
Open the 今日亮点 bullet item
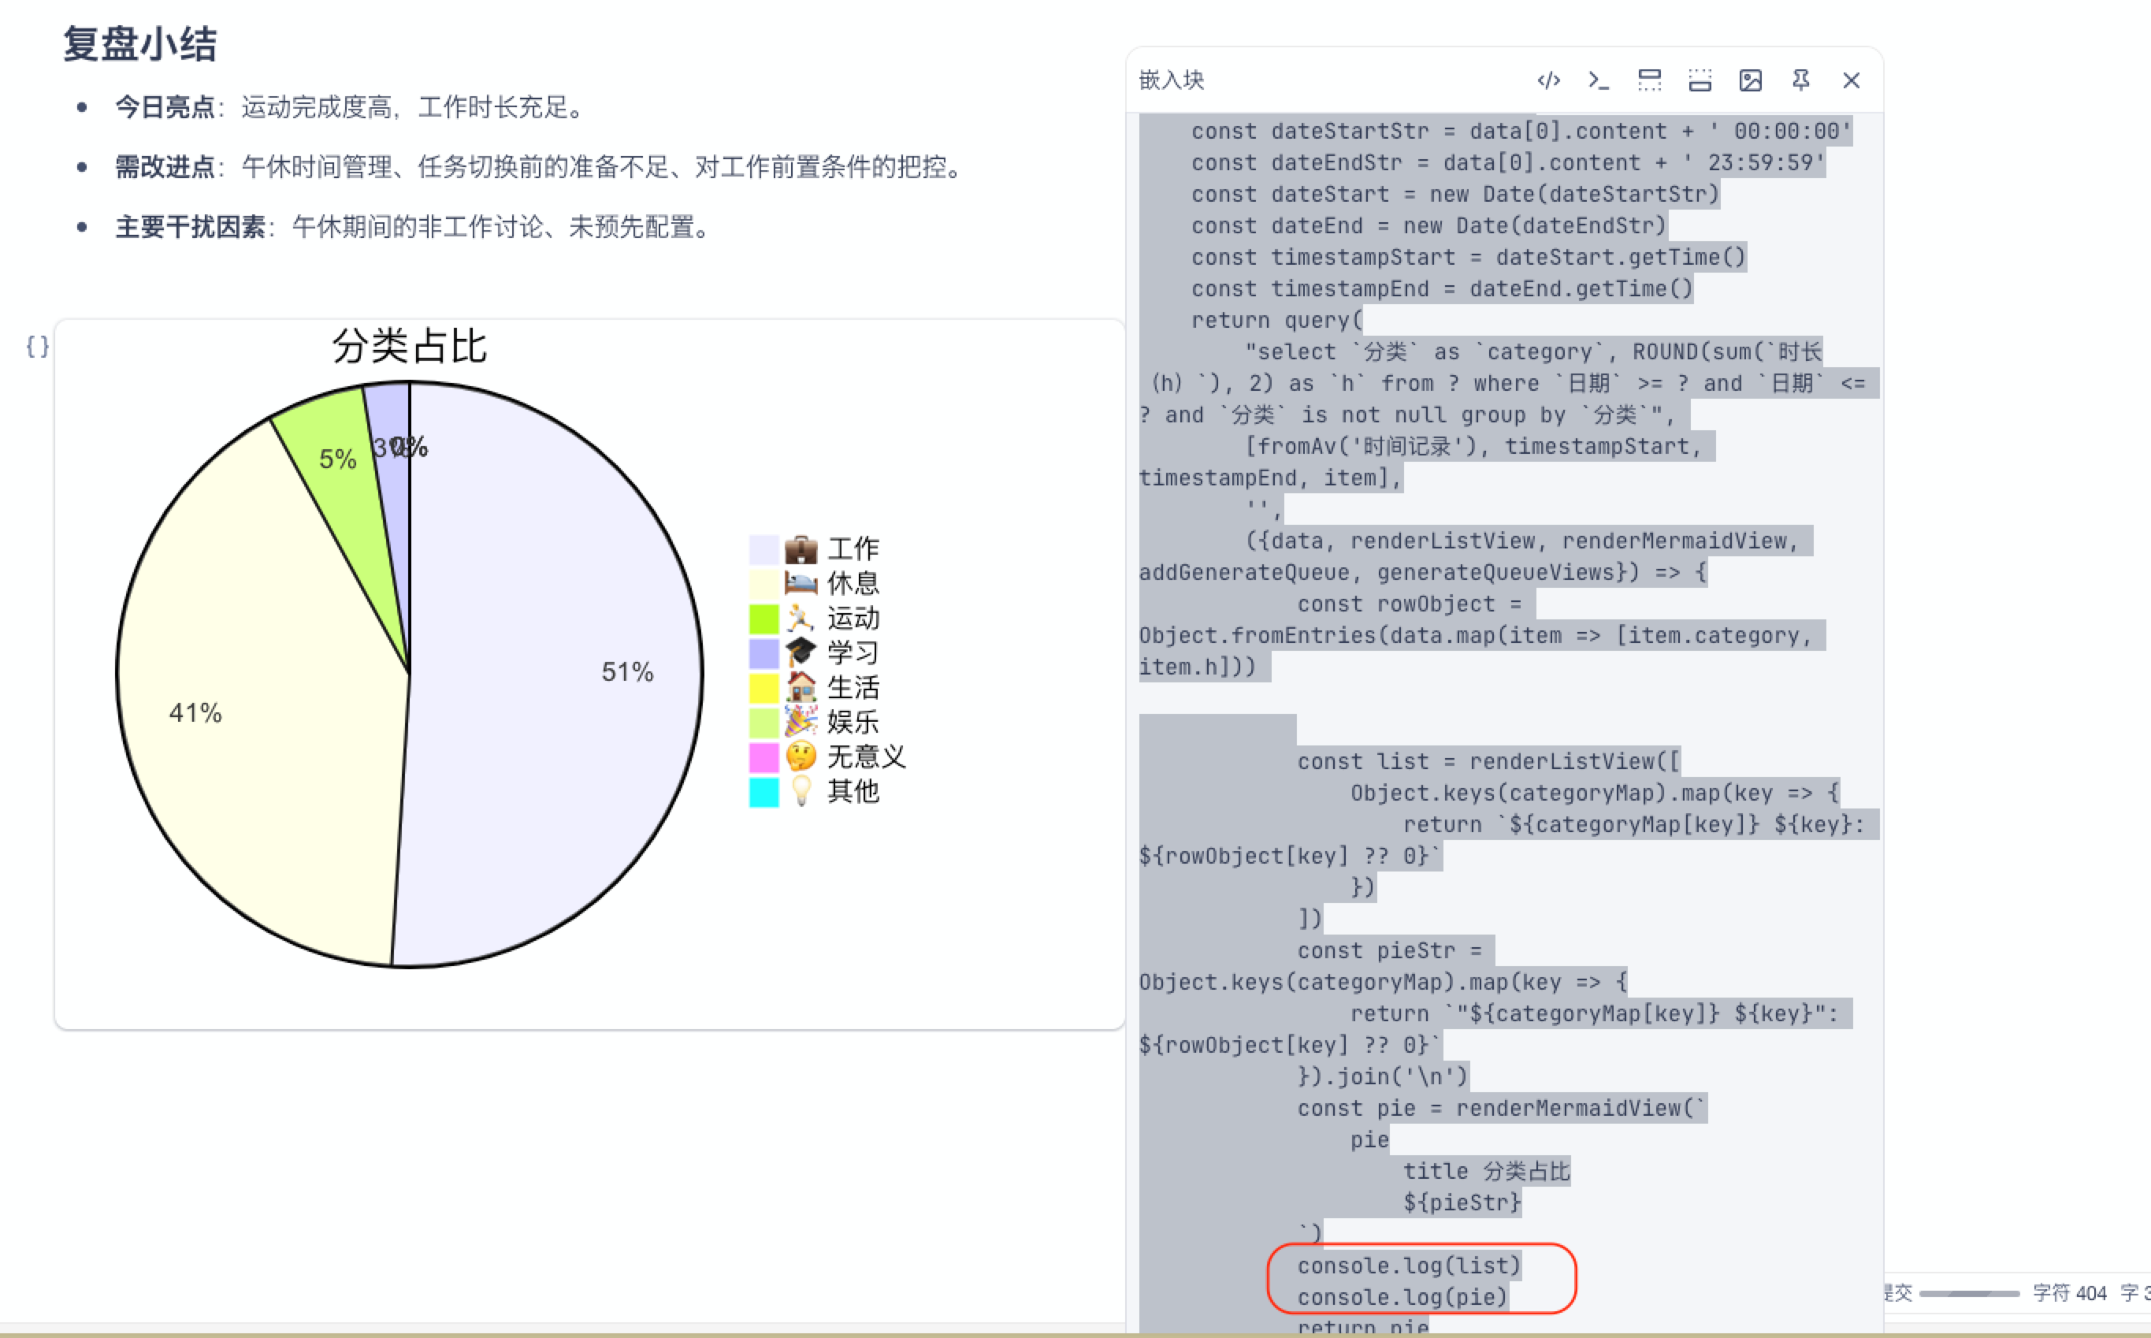pyautogui.click(x=159, y=107)
